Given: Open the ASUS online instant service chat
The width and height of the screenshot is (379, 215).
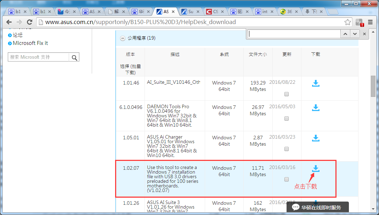Looking at the screenshot, I should (317, 207).
